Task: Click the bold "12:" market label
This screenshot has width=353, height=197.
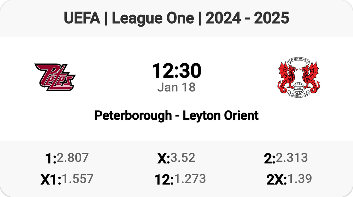Action: tap(164, 180)
